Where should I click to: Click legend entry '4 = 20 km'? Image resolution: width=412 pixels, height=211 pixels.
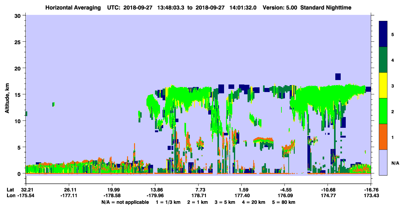coord(254,202)
